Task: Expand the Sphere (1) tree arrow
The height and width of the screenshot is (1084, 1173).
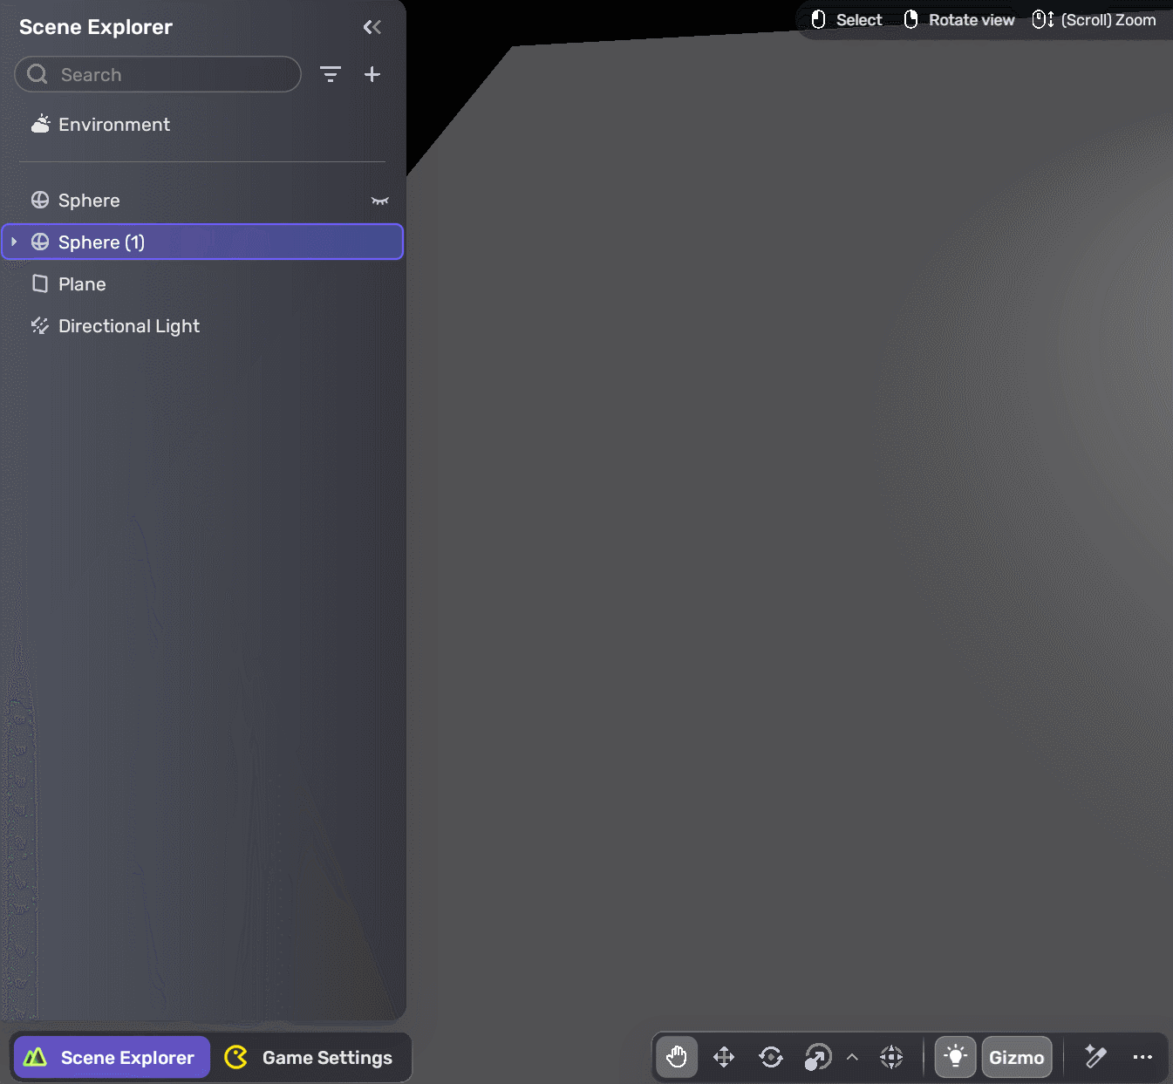Action: point(14,242)
